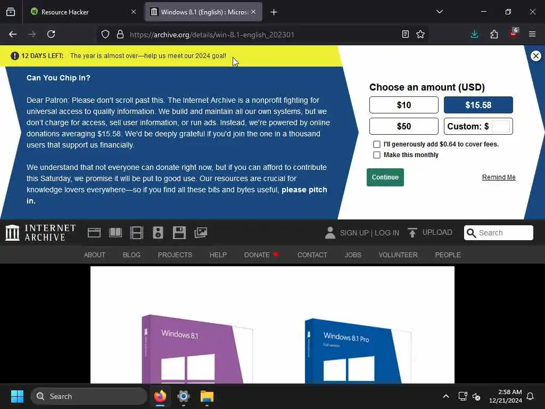
Task: Click the blue Windows 8.1 Pro box image
Action: click(x=358, y=350)
